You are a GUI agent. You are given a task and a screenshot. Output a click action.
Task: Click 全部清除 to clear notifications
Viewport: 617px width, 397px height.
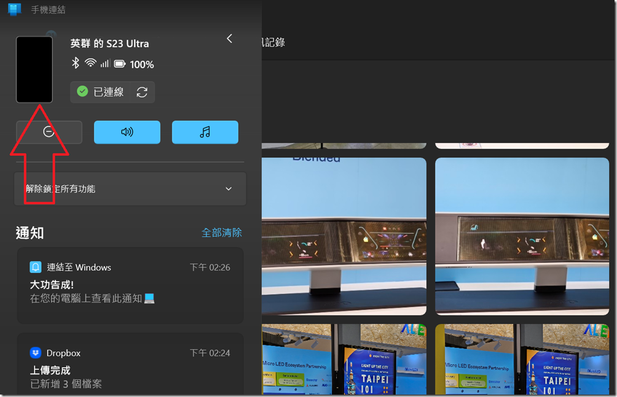pos(221,233)
